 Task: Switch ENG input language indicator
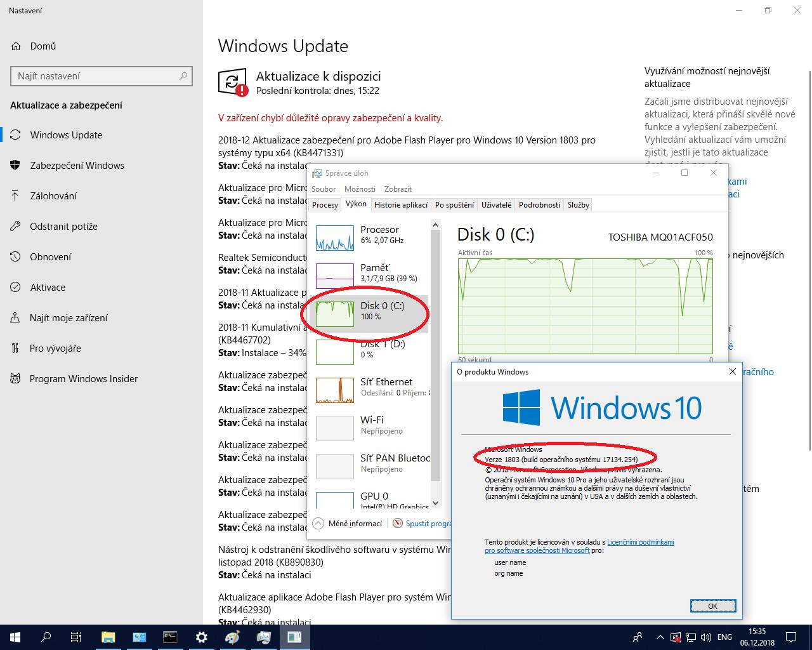pos(724,637)
